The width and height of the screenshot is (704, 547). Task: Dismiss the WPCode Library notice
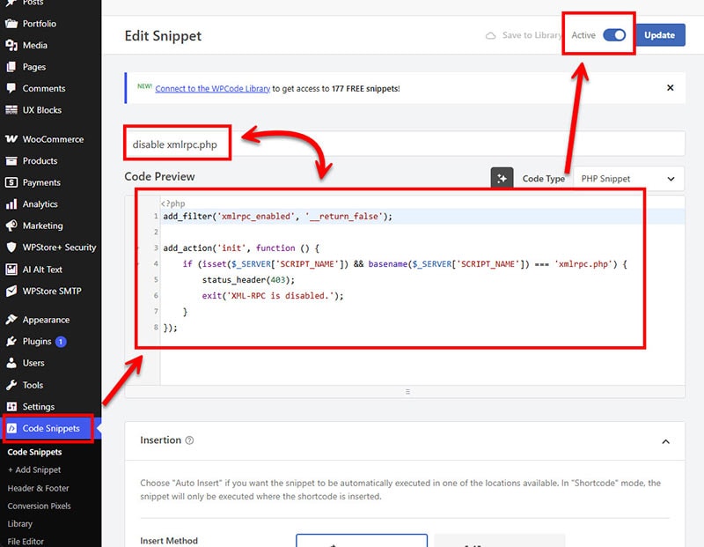[670, 88]
